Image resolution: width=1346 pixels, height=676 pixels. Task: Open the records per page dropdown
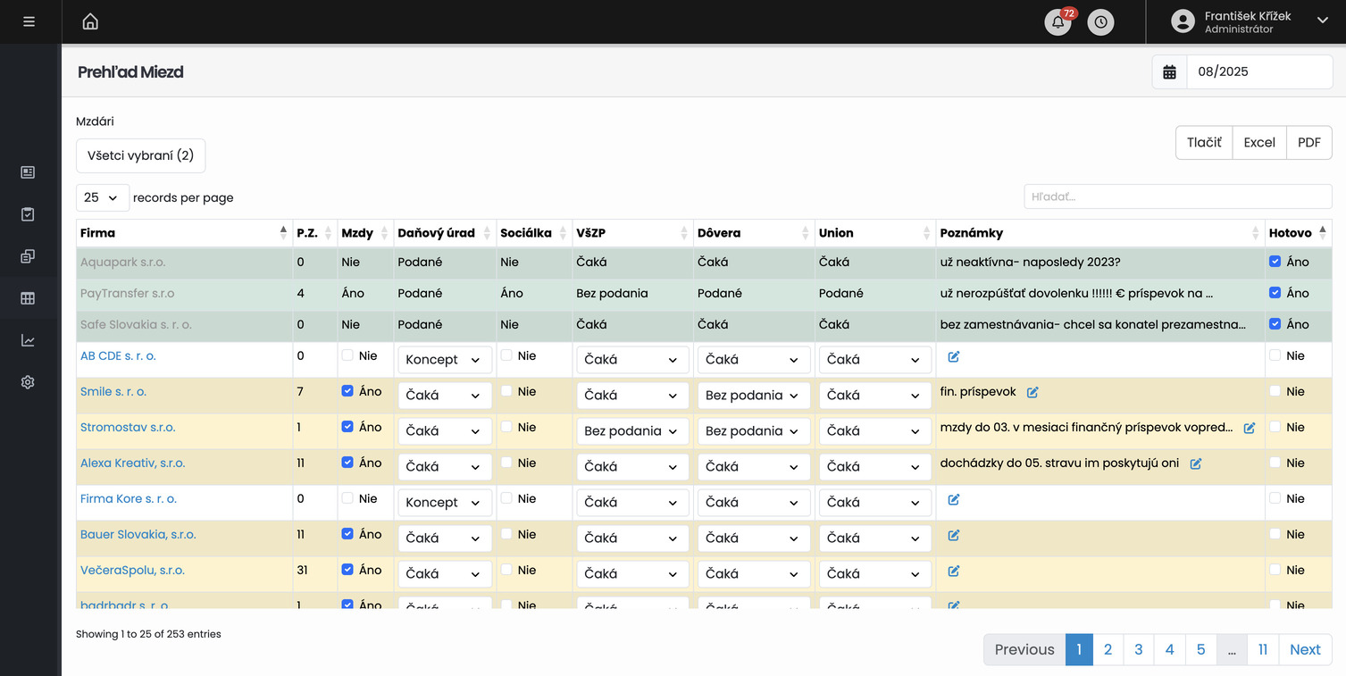[102, 197]
